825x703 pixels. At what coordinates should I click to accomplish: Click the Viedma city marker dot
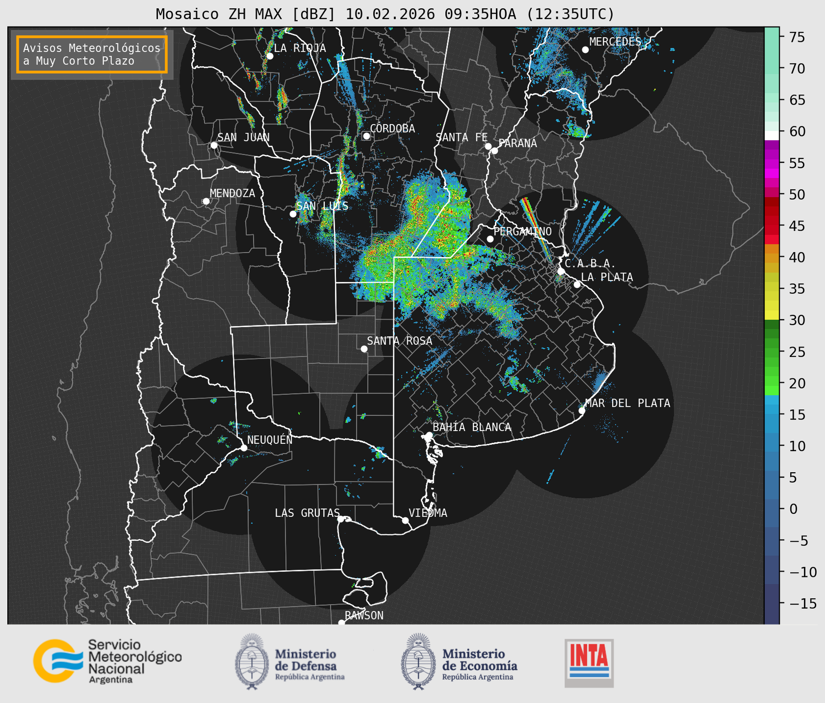[405, 520]
